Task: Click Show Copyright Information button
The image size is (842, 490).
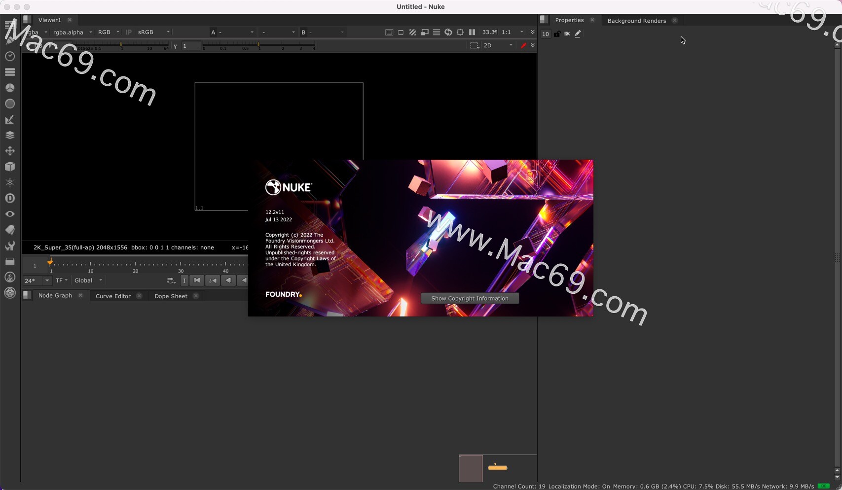Action: 470,298
